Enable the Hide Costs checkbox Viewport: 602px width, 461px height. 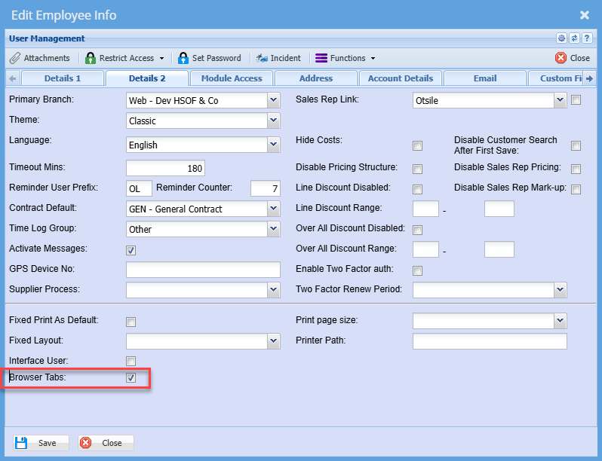(417, 146)
